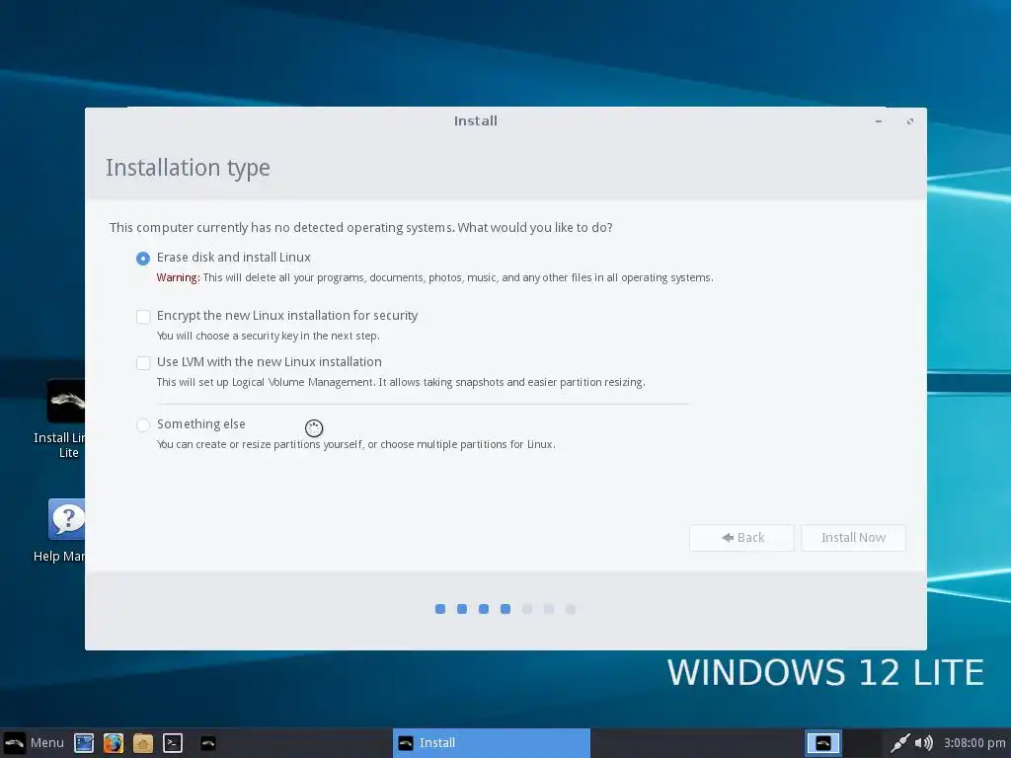
Task: Click the Warning text under Erase disk
Action: point(434,277)
